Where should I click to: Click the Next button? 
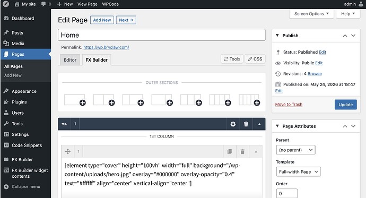click(126, 20)
